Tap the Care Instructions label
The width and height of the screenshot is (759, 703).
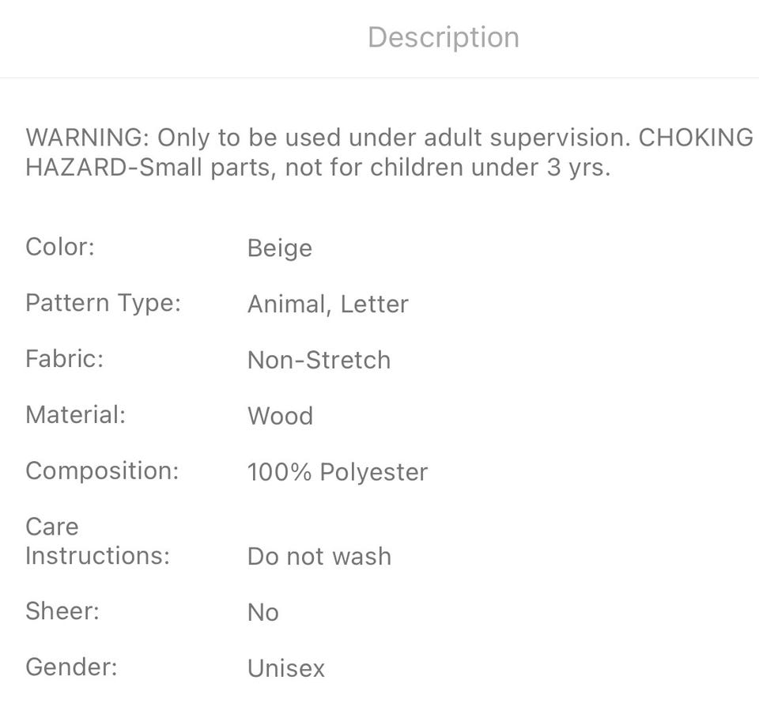[x=97, y=542]
